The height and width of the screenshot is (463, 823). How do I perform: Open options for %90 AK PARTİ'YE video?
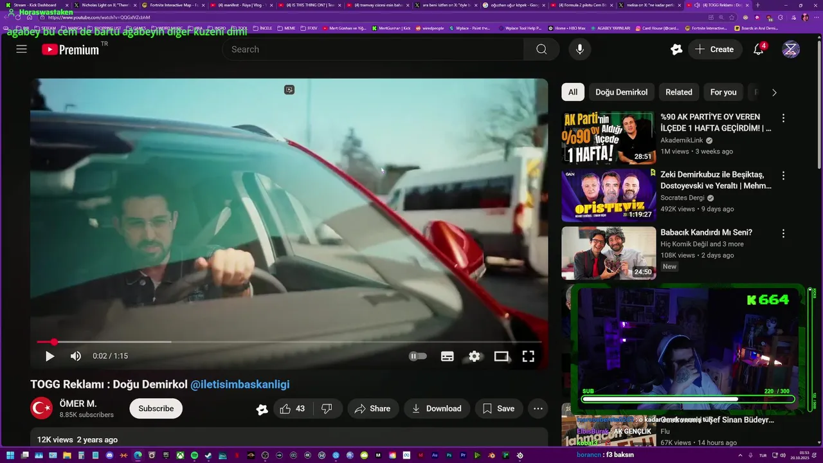tap(783, 118)
